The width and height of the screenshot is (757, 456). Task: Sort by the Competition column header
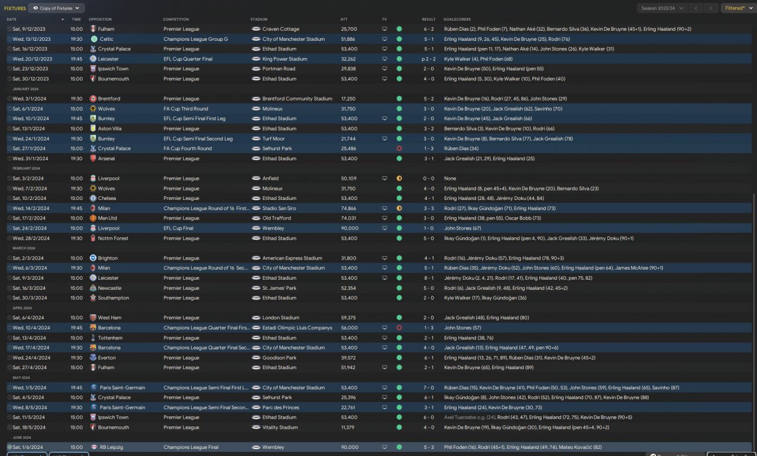(174, 20)
